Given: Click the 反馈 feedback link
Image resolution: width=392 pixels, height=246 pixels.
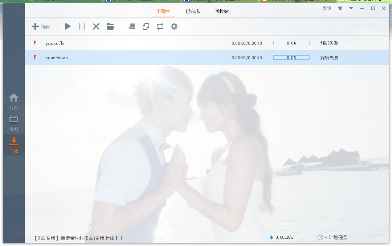Looking at the screenshot, I should (327, 8).
